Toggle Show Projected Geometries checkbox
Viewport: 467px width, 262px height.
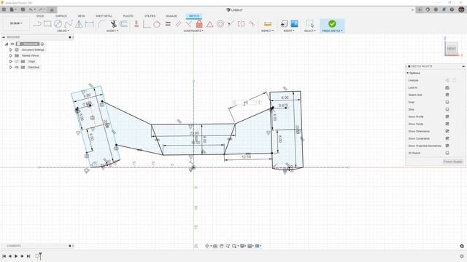[447, 146]
